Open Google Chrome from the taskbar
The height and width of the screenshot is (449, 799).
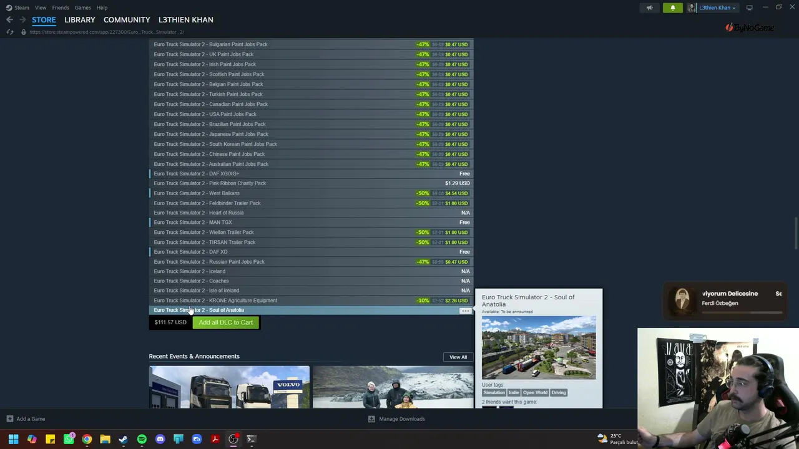pos(87,439)
